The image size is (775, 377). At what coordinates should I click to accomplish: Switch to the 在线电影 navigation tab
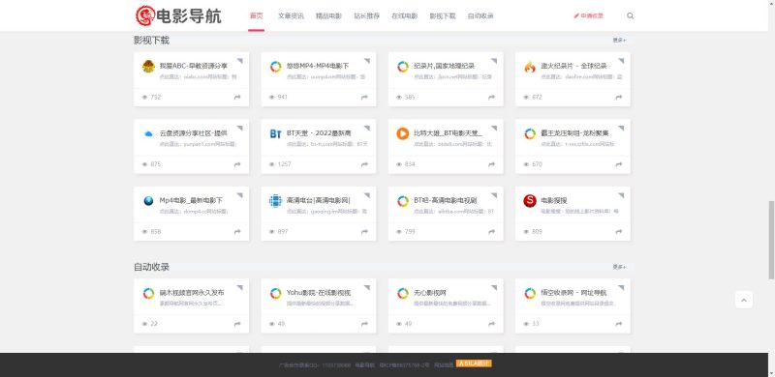click(404, 15)
